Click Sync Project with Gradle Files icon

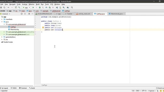click(x=57, y=7)
